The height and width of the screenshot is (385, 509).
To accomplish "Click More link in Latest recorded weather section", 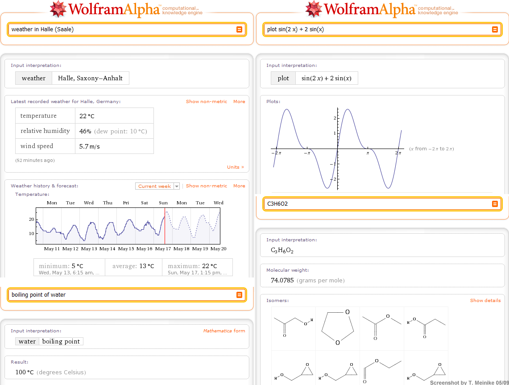I will coord(239,102).
